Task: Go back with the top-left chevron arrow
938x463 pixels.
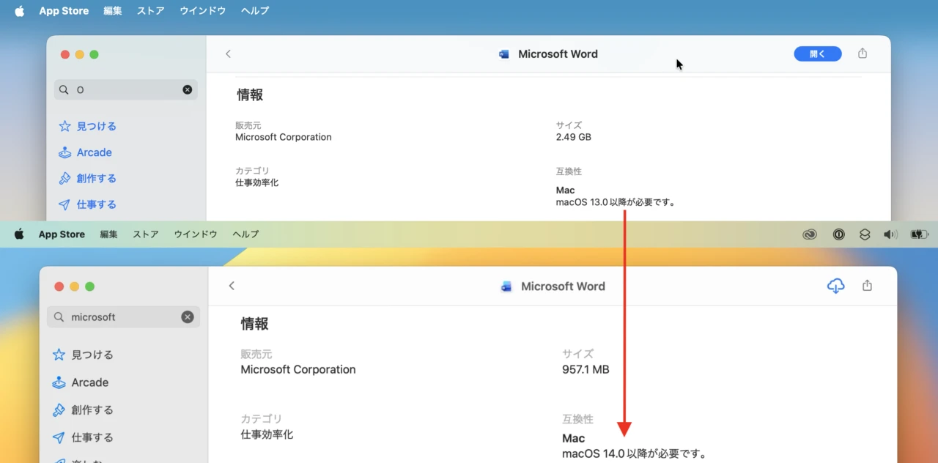Action: (x=228, y=53)
